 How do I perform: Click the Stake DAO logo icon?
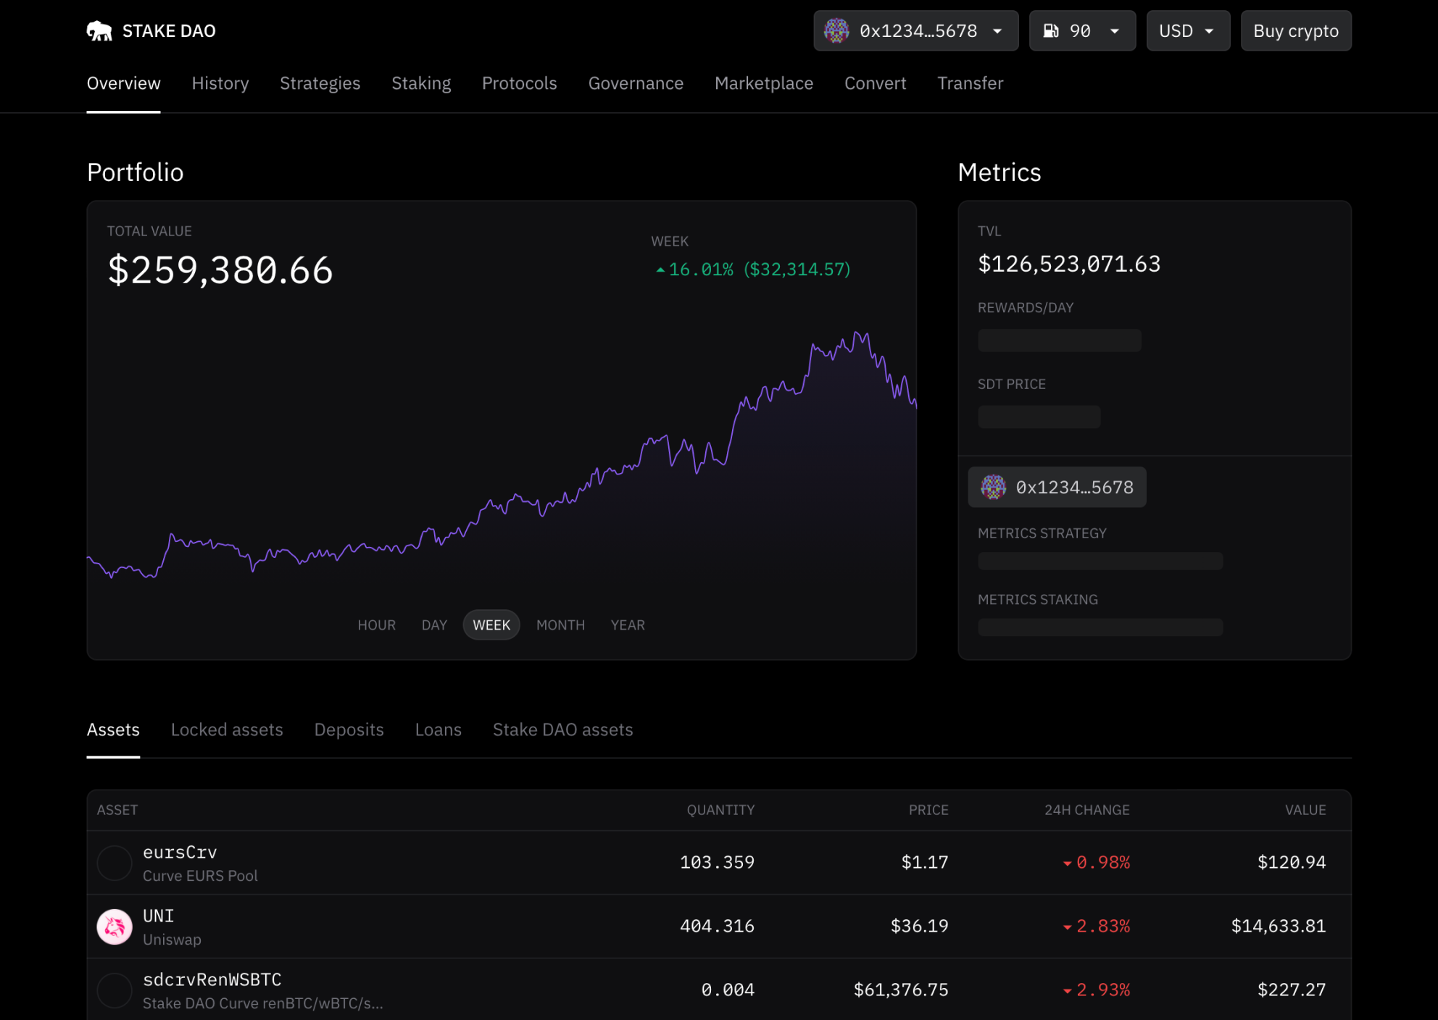pos(99,31)
